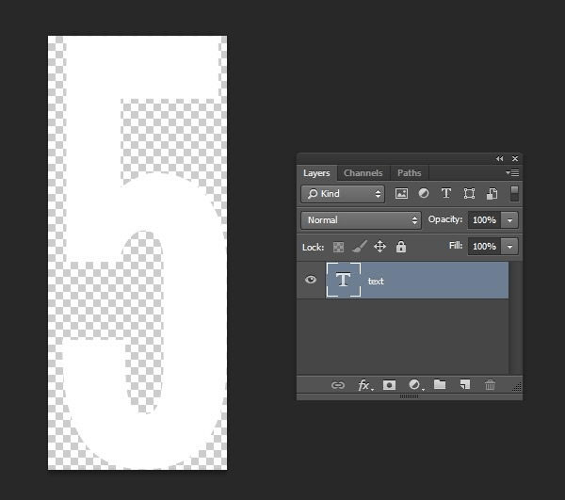Screen dimensions: 565x500
Task: Create a new layer group
Action: [440, 385]
